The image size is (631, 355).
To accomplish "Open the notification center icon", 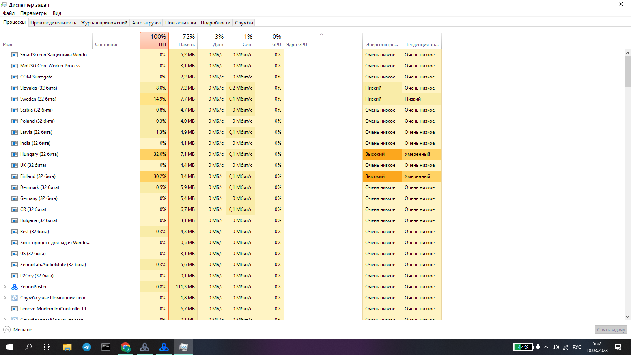I will coord(618,347).
